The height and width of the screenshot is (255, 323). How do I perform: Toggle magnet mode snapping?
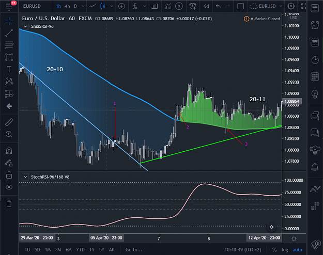pos(9,151)
